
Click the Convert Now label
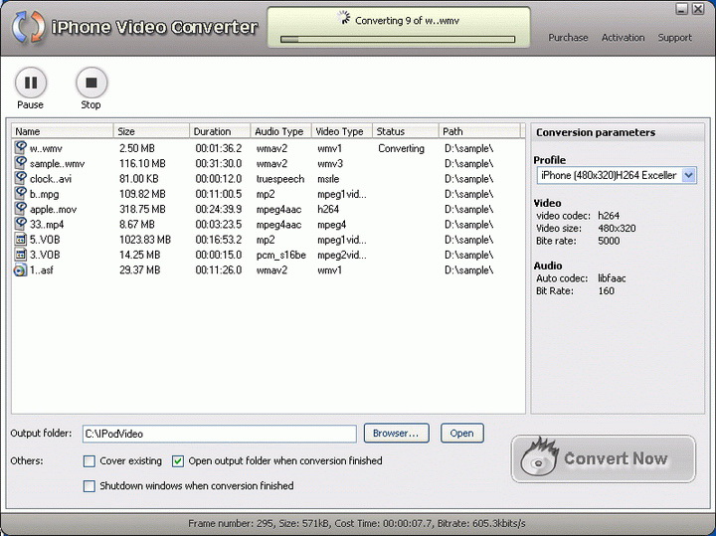click(x=616, y=458)
